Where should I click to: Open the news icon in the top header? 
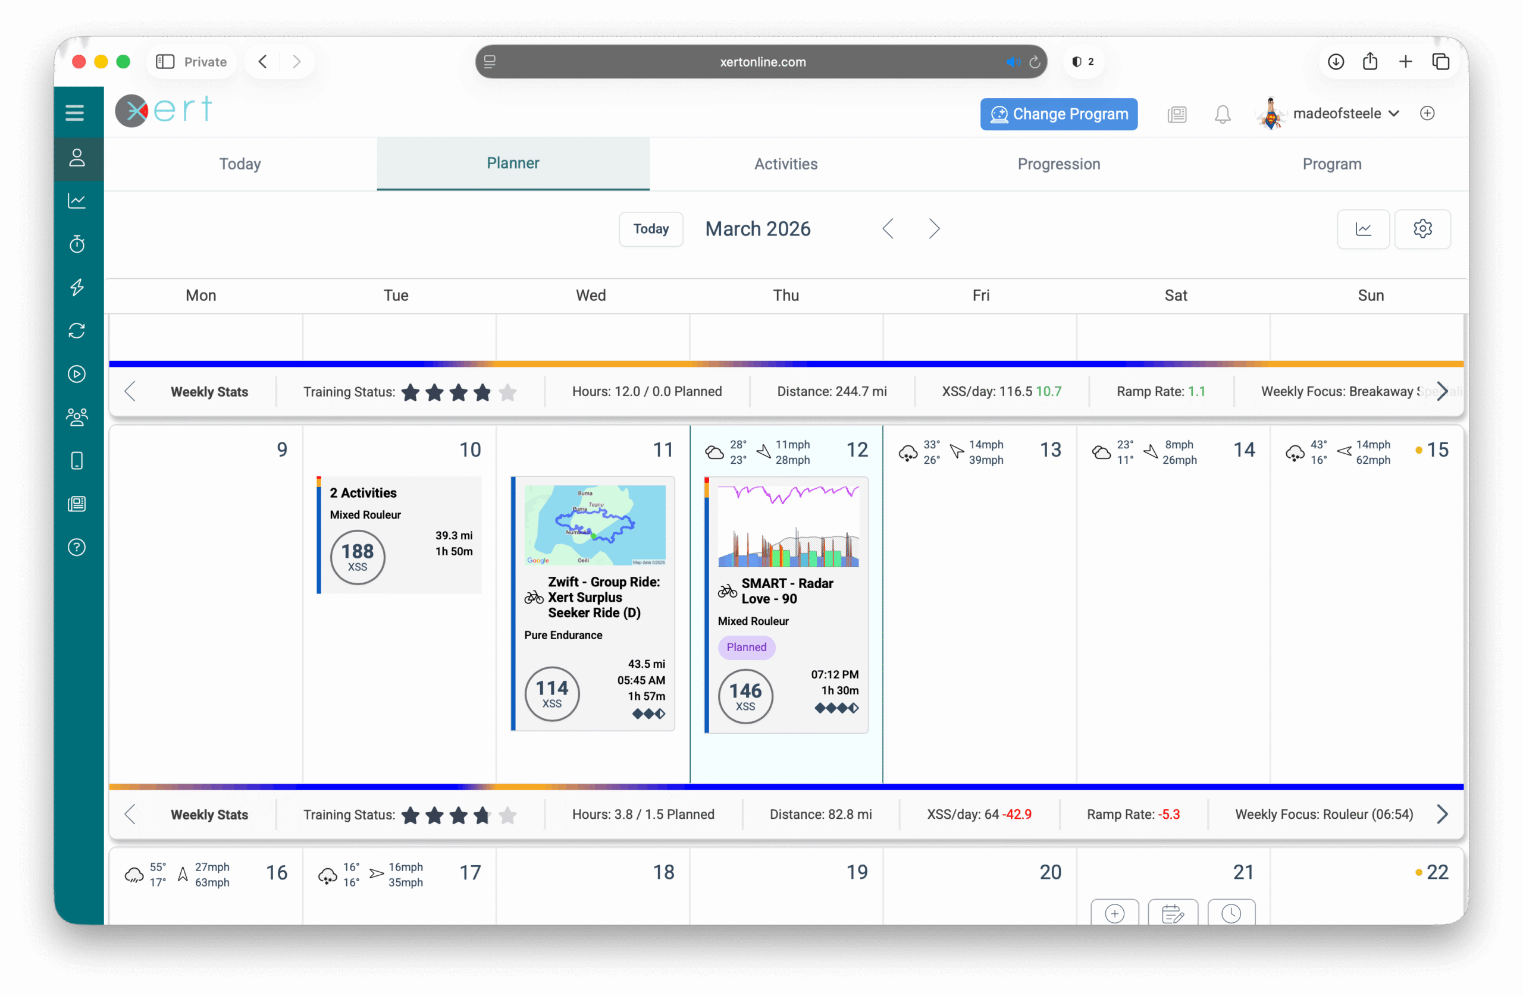tap(1177, 114)
